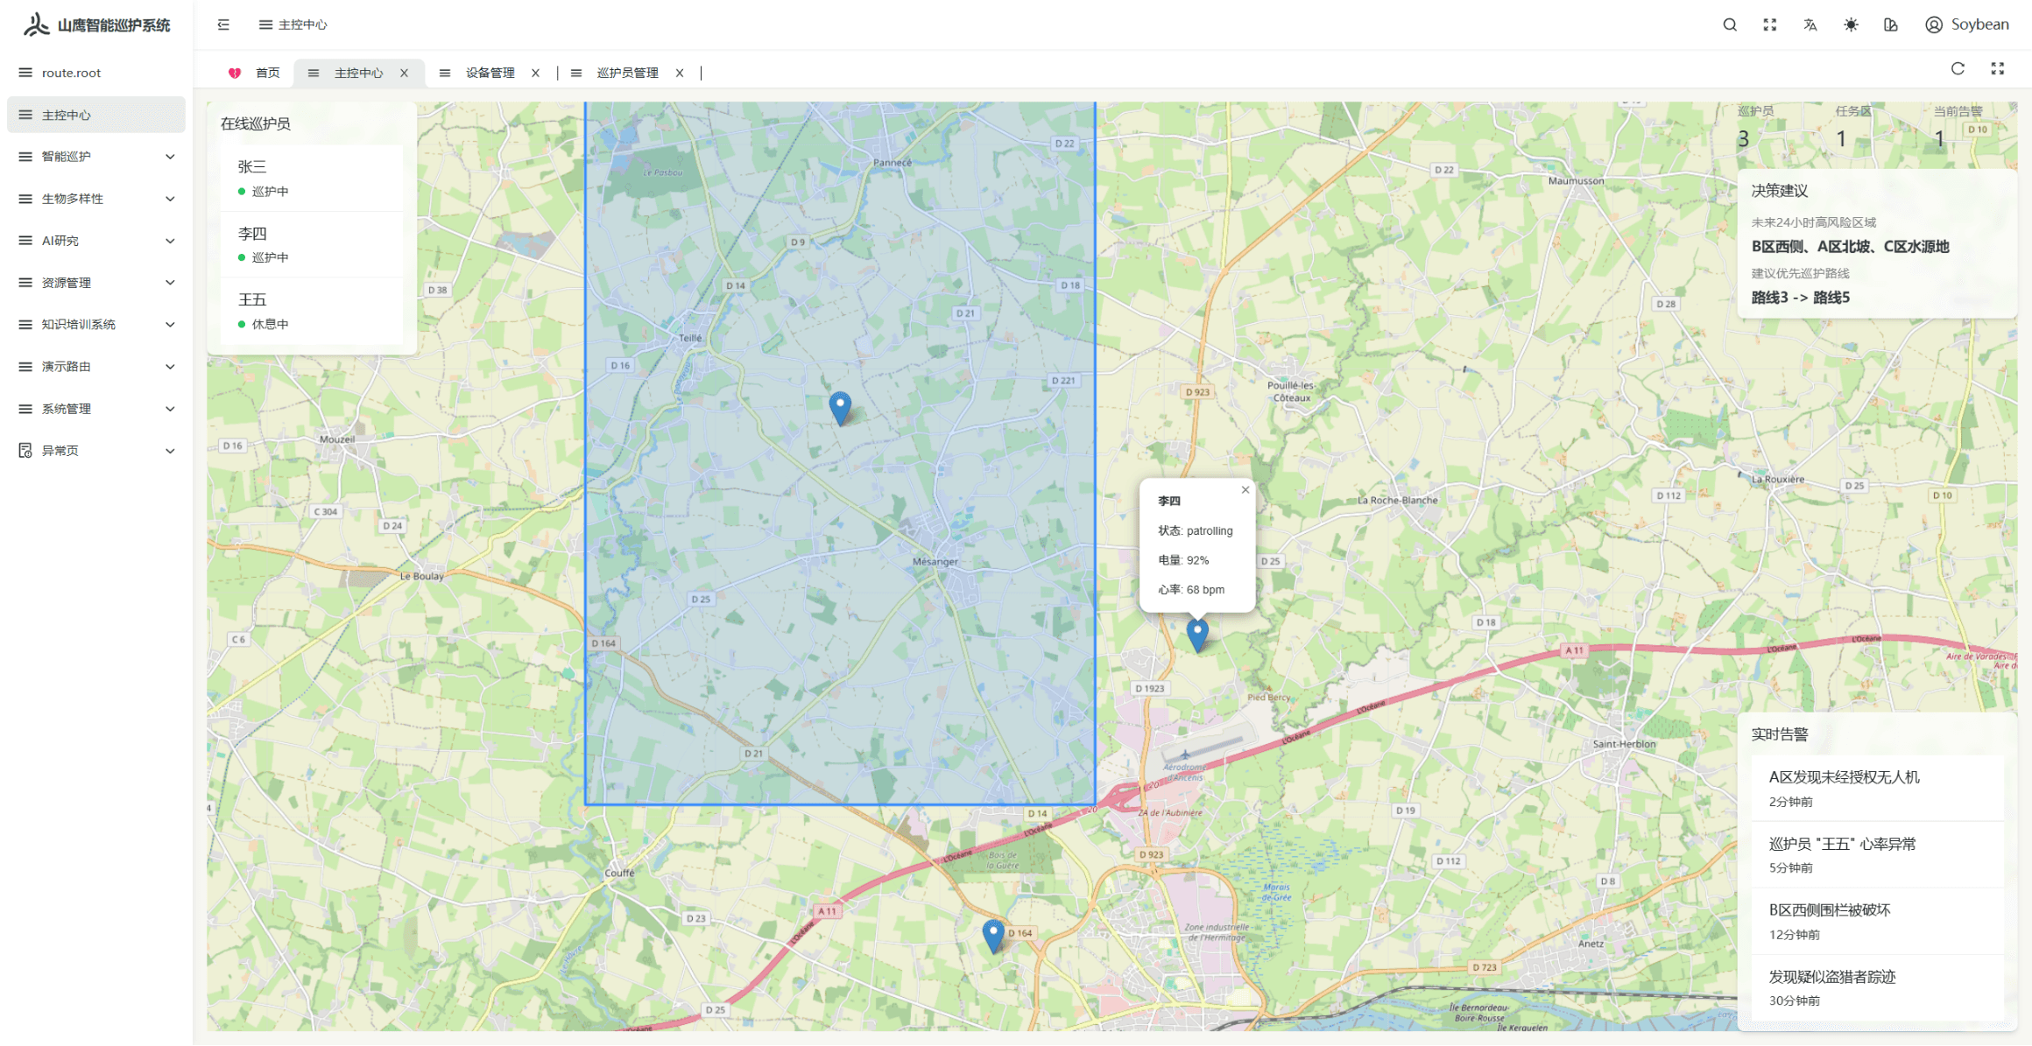Expand the 系统管理 sidebar menu

pyautogui.click(x=96, y=409)
